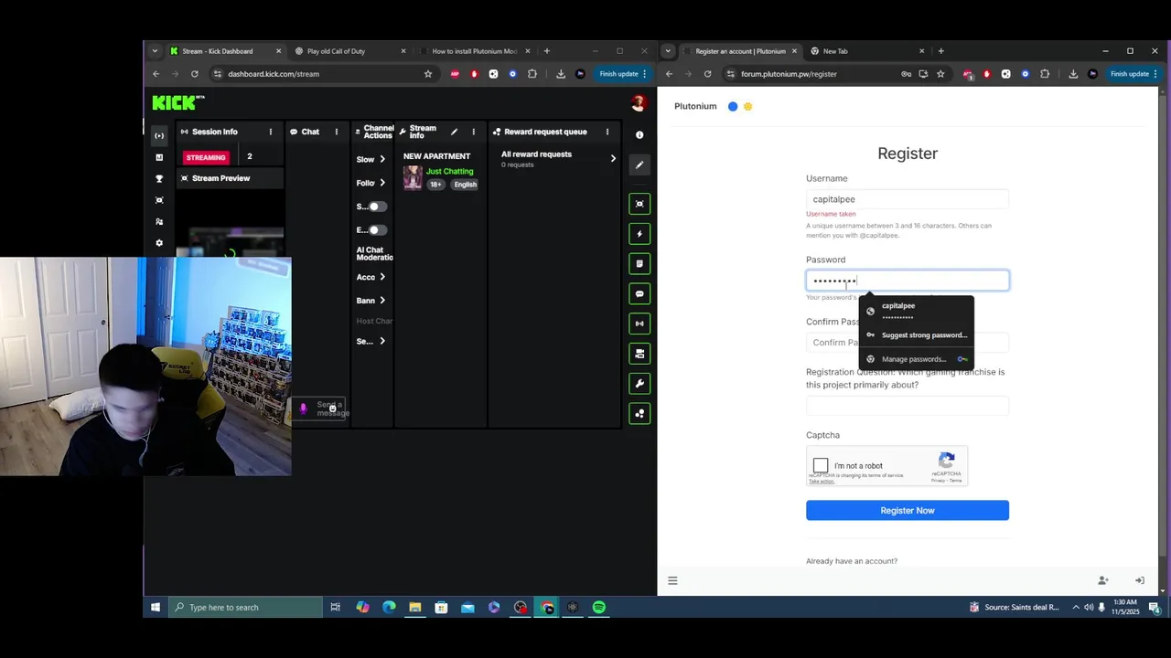
Task: Toggle the lightning bolt widget button in right rail
Action: (639, 234)
